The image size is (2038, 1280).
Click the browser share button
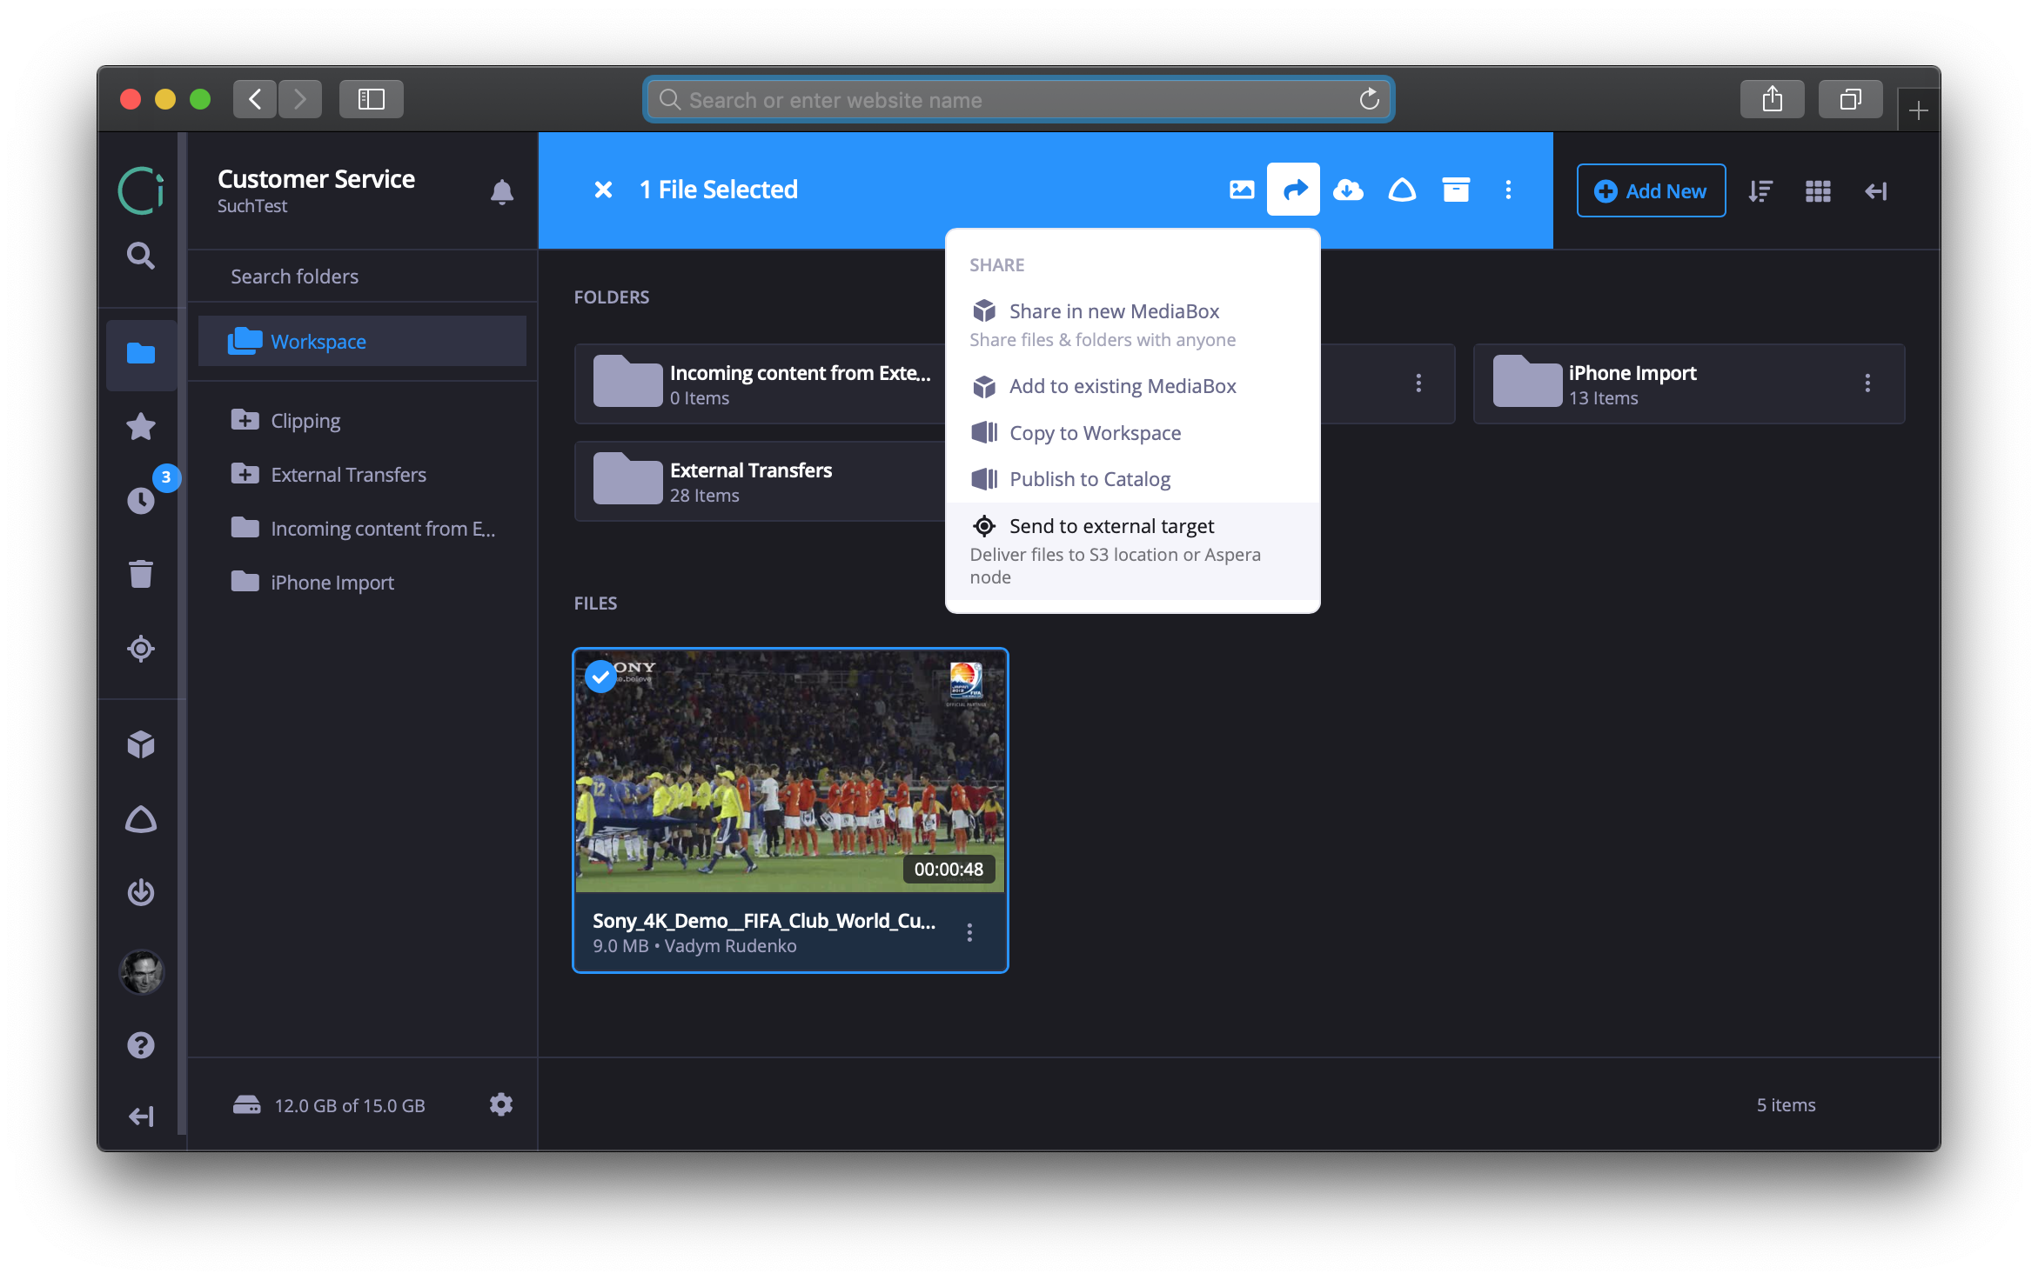point(1773,99)
